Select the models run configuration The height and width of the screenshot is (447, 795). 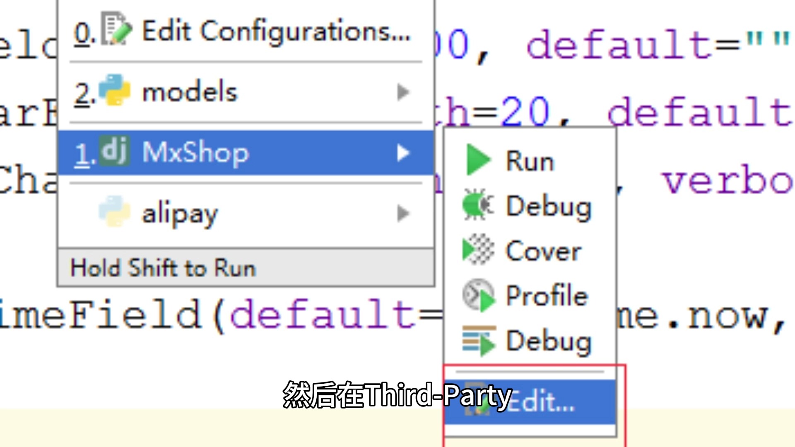246,92
